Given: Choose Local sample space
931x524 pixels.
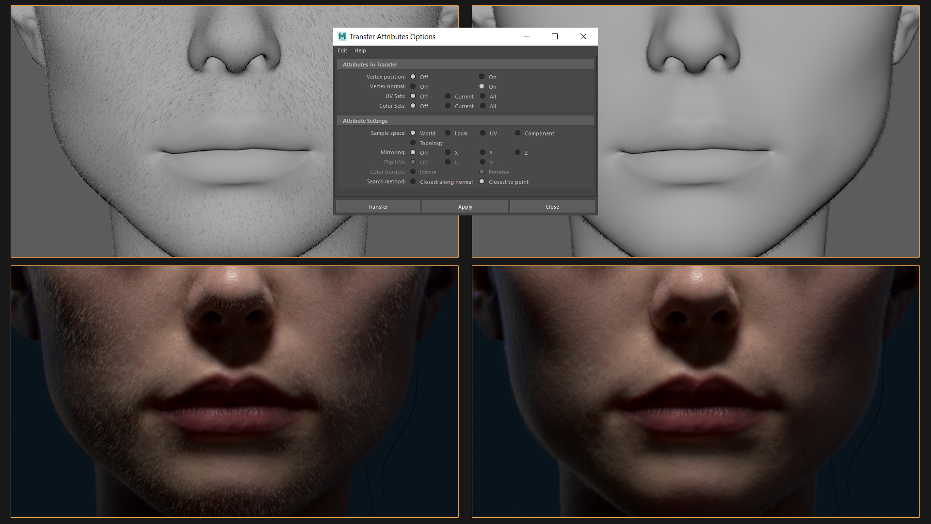Looking at the screenshot, I should point(448,133).
